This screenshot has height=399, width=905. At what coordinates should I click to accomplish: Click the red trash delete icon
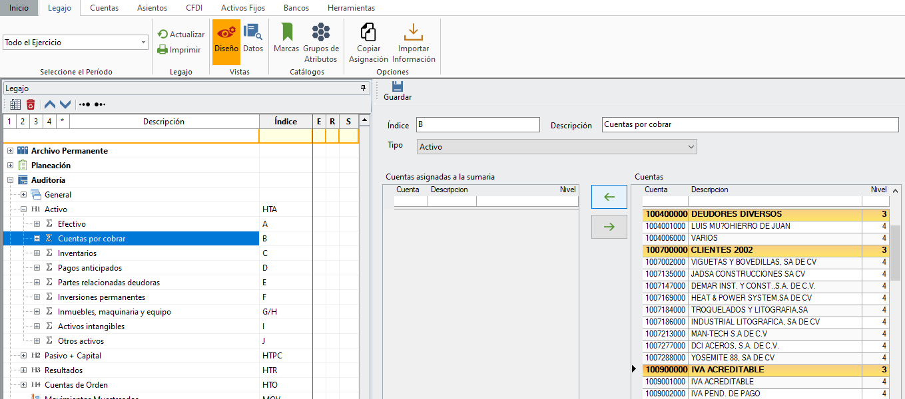coord(31,104)
